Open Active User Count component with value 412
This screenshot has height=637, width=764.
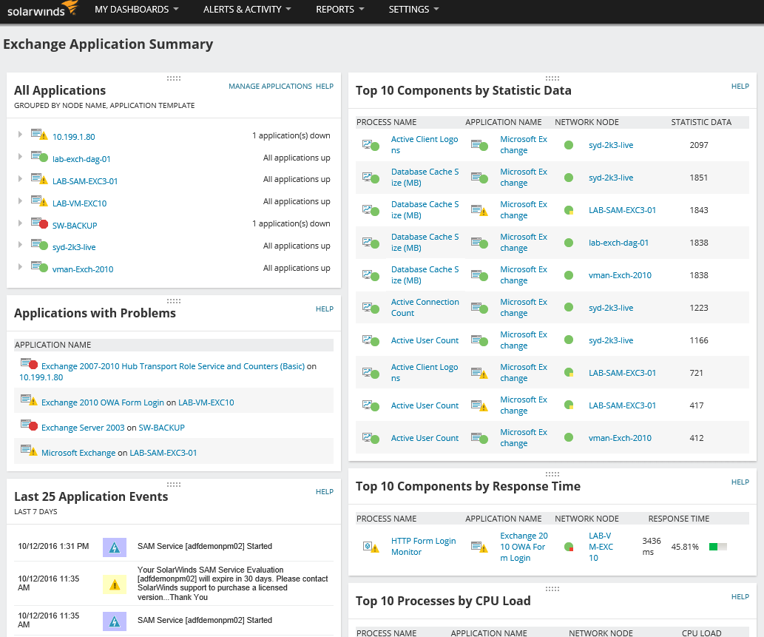pyautogui.click(x=425, y=438)
